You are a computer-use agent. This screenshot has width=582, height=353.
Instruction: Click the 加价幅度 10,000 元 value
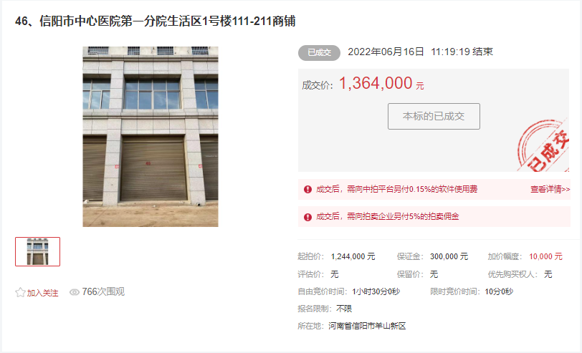click(545, 256)
